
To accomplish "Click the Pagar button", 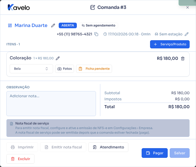I will coord(155,153).
